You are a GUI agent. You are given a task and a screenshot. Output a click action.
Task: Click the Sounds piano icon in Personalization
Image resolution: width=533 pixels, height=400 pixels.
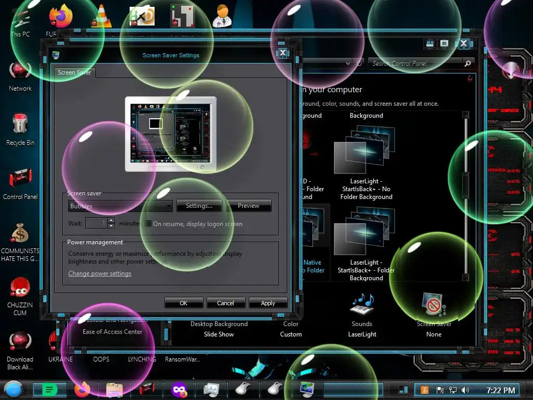[x=362, y=304]
